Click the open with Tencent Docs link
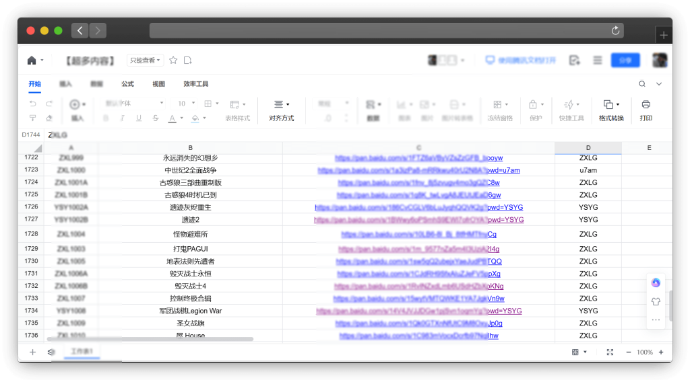The height and width of the screenshot is (380, 690). [x=521, y=60]
